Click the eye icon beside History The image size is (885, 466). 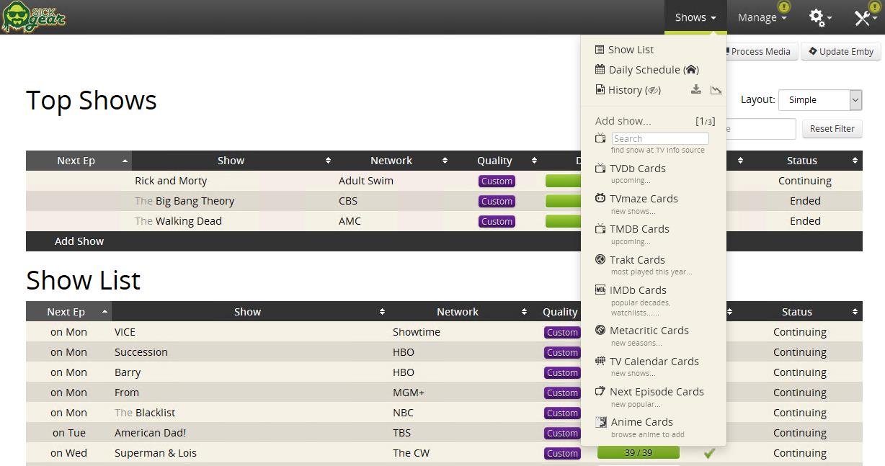click(x=653, y=90)
